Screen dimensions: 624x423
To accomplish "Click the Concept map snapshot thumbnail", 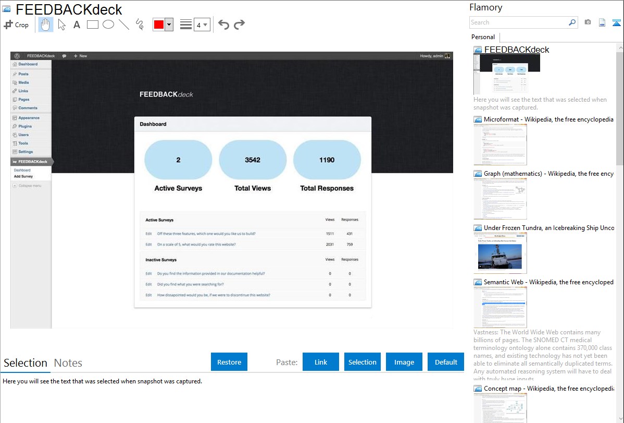I will coord(500,408).
